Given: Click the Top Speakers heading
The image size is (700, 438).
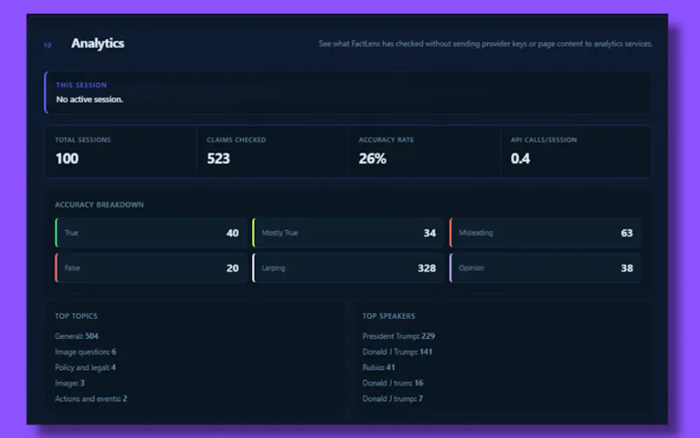Looking at the screenshot, I should point(388,316).
